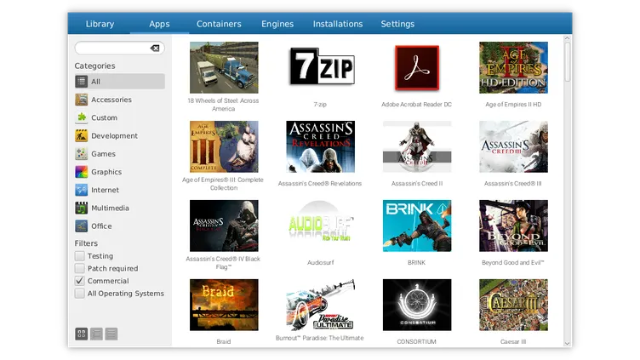Select the Adobe Acrobat Reader DC icon
Image resolution: width=640 pixels, height=360 pixels.
(x=417, y=67)
